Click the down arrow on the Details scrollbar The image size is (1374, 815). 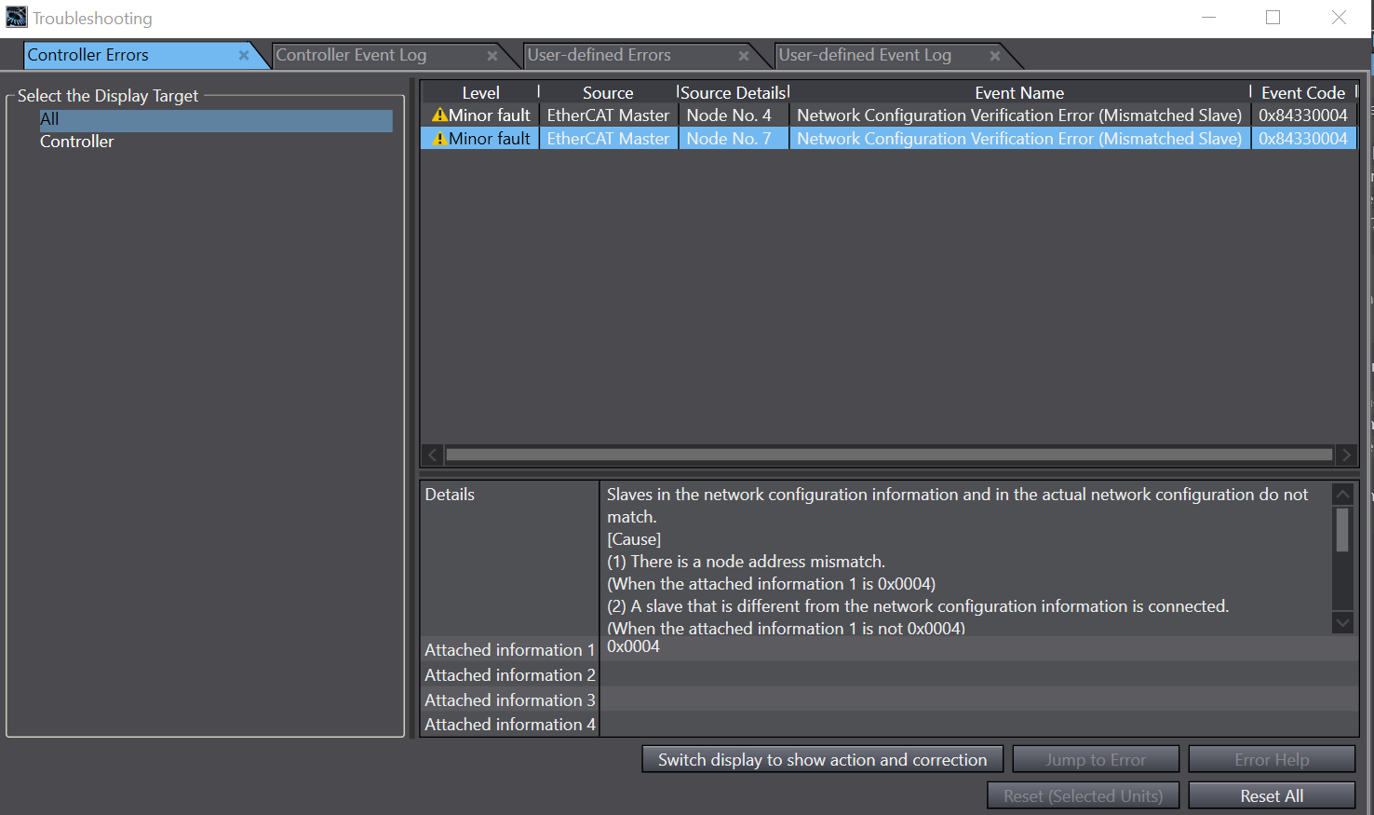point(1342,622)
